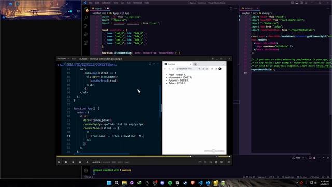Open Windows Start menu

pyautogui.click(x=109, y=183)
